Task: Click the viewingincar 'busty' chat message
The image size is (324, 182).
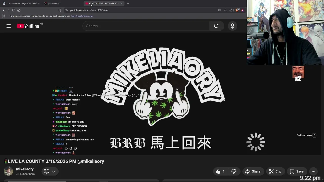Action: 65,104
